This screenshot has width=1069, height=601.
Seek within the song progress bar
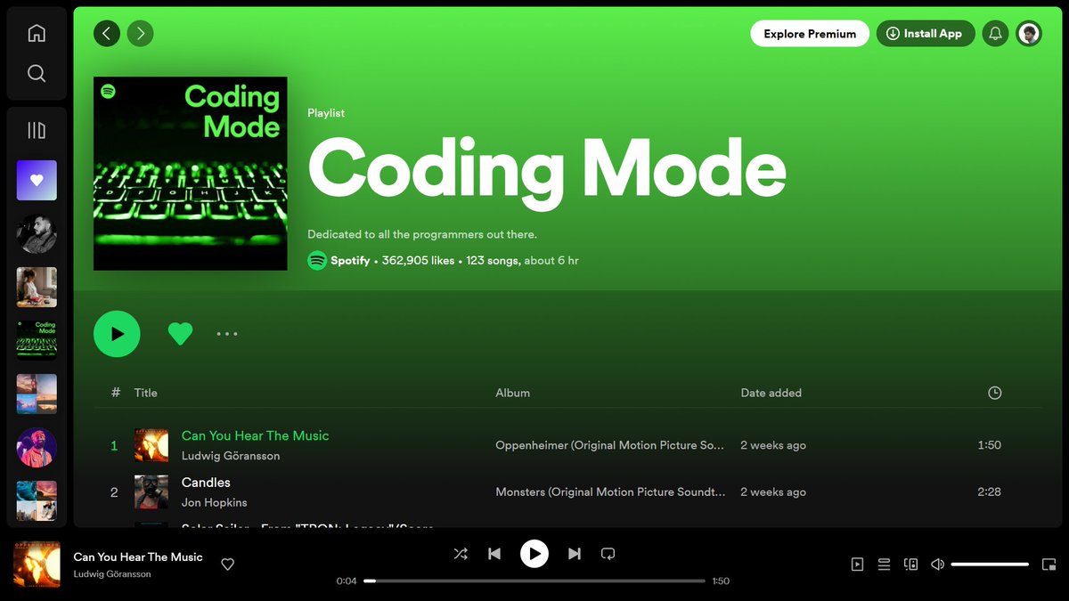point(534,581)
